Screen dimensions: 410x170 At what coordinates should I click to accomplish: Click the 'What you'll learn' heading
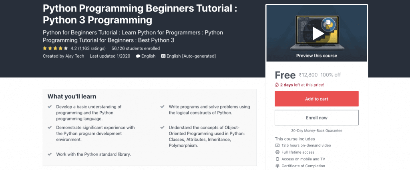click(x=72, y=96)
